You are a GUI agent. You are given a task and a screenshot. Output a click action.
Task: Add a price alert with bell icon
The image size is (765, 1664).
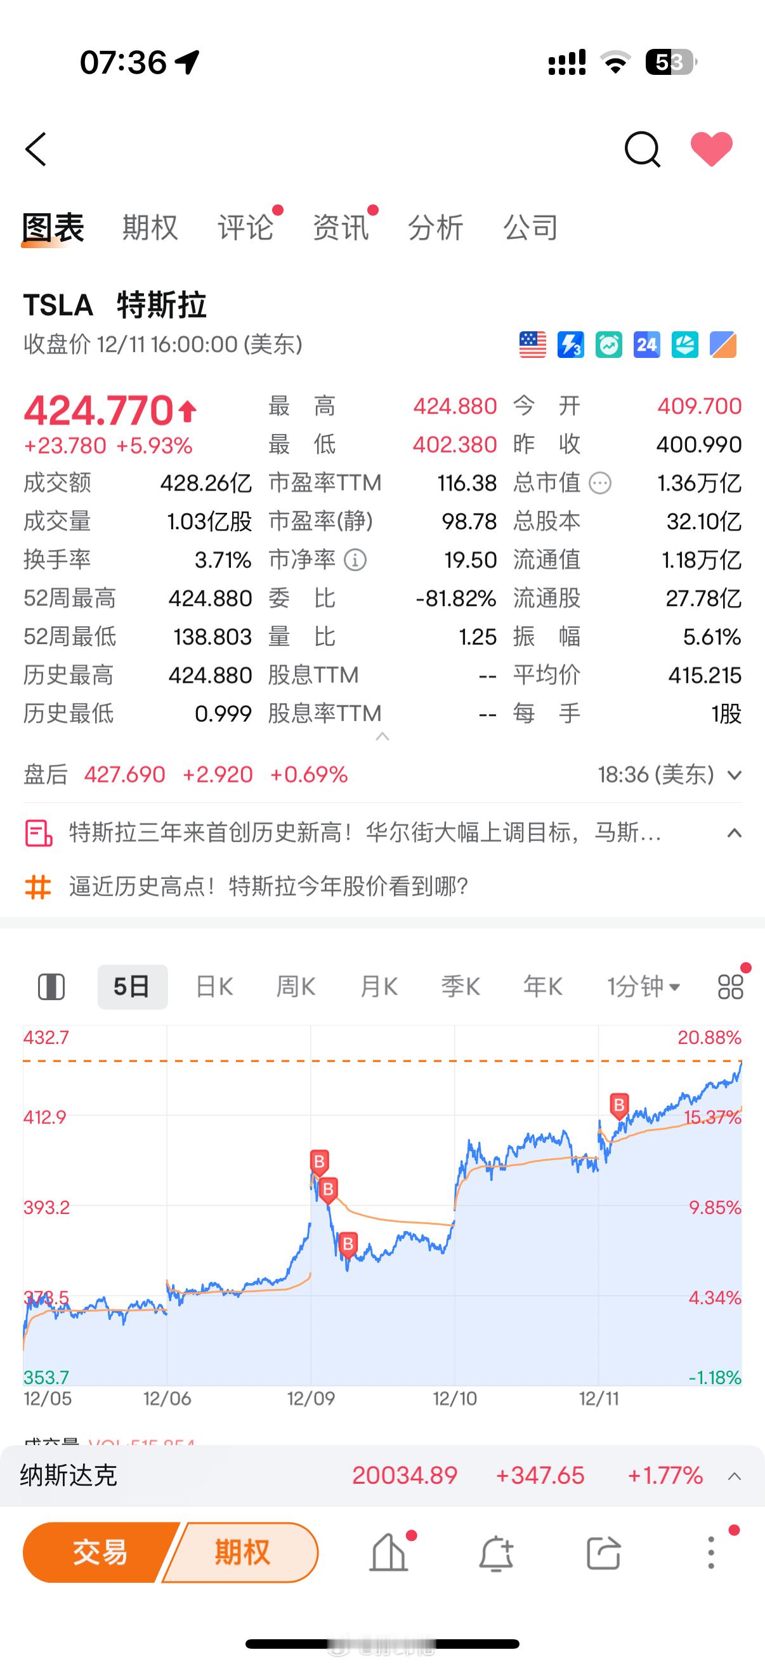pyautogui.click(x=496, y=1552)
